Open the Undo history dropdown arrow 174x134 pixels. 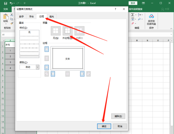point(14,3)
